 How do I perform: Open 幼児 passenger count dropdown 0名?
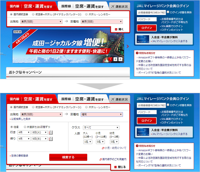(x=114, y=142)
